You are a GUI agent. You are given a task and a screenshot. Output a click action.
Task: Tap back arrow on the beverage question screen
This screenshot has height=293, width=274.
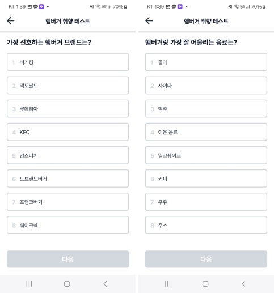pyautogui.click(x=149, y=20)
